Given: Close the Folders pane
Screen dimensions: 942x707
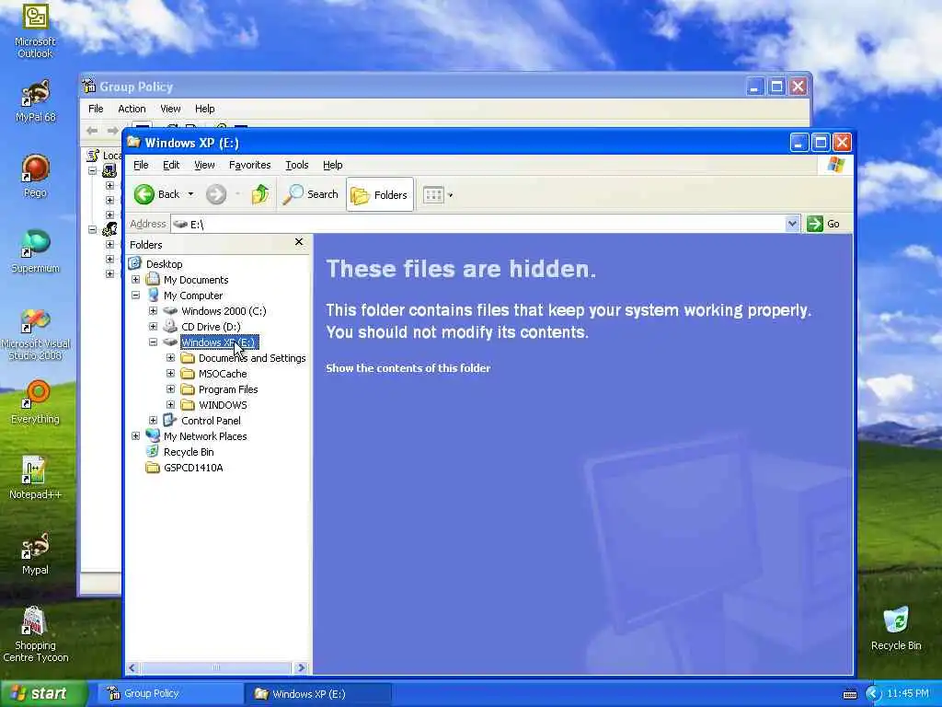Looking at the screenshot, I should [x=299, y=242].
